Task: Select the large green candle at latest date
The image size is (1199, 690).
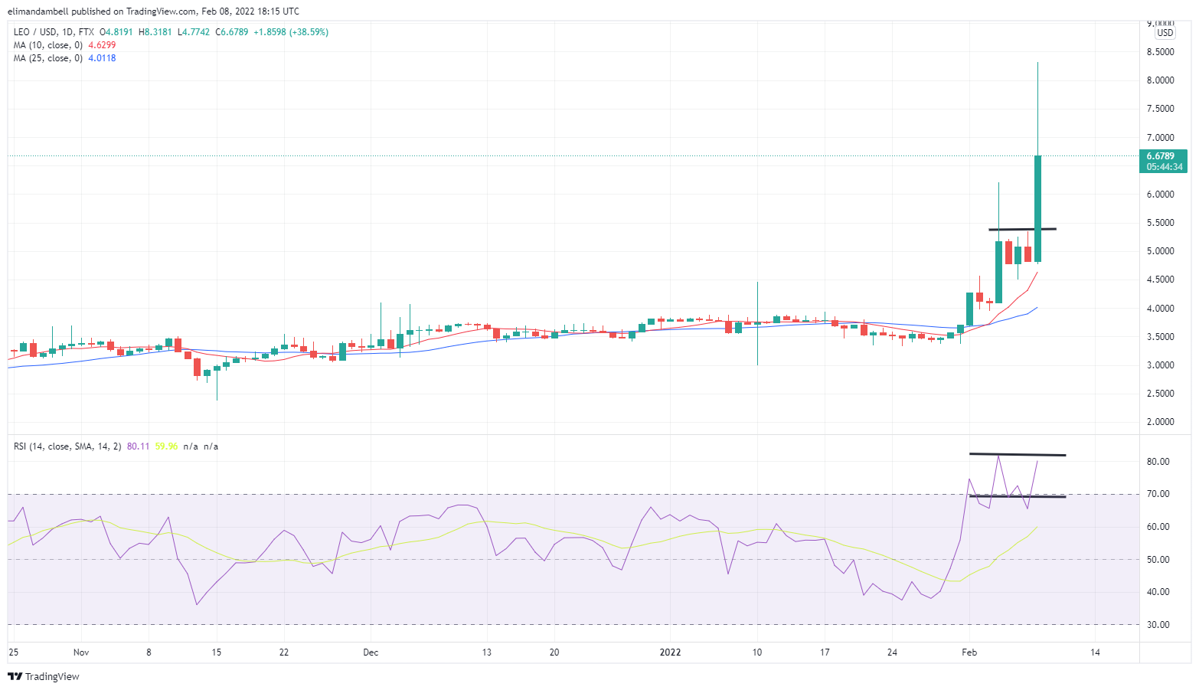Action: pyautogui.click(x=1037, y=208)
